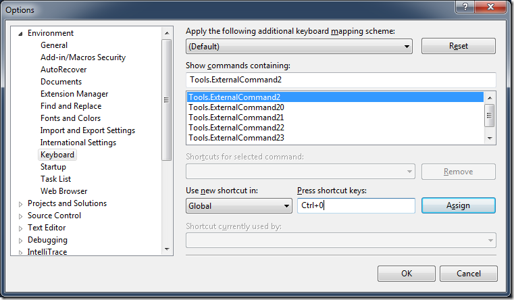
Task: Click the Reset button
Action: (x=458, y=47)
